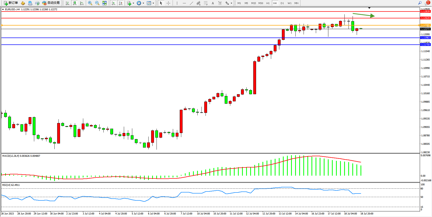This screenshot has width=432, height=217.
Task: Select the crosshair tool
Action: [169, 3]
